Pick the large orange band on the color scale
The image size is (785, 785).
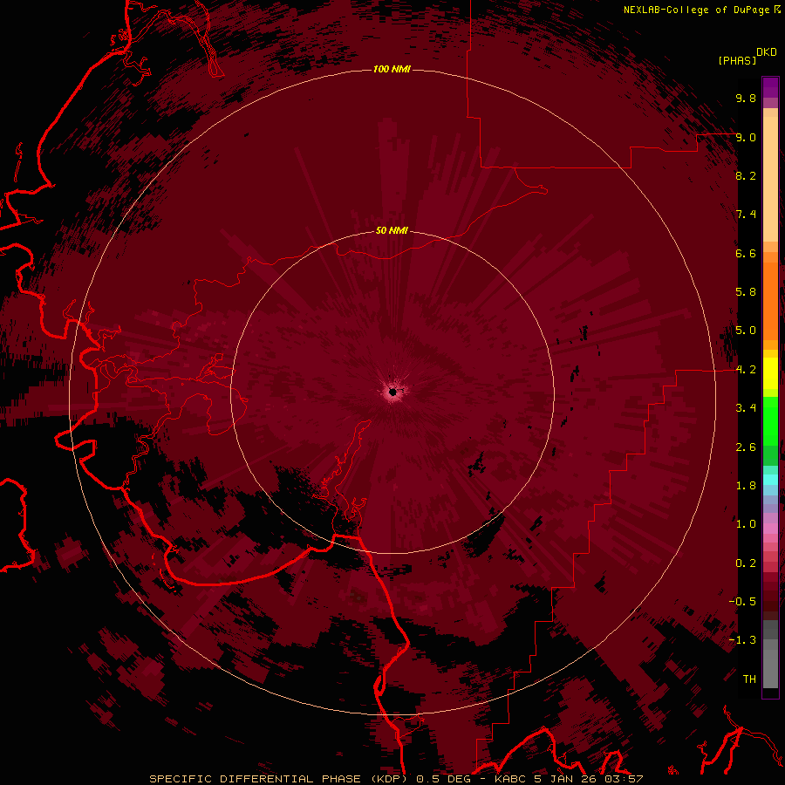(x=770, y=301)
